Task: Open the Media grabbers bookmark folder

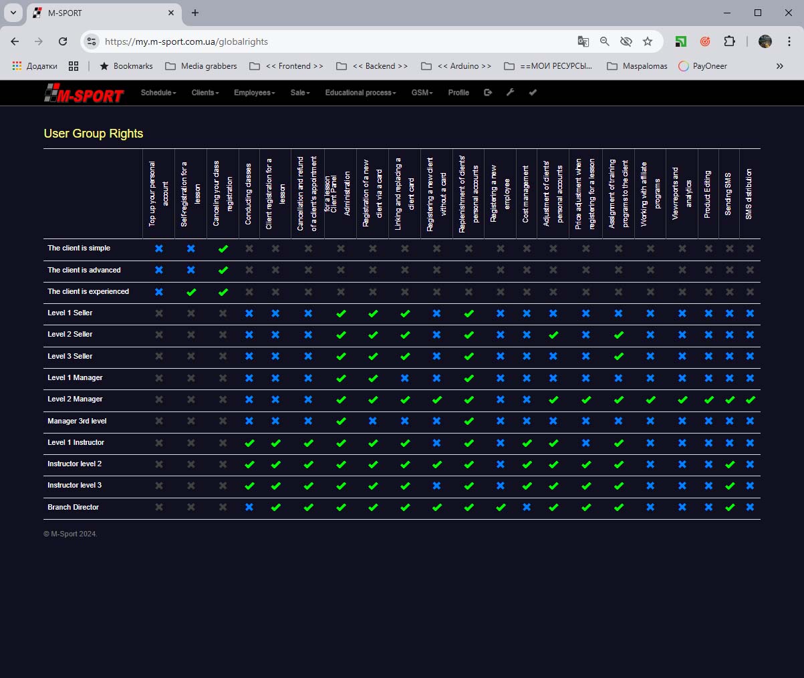Action: coord(201,66)
